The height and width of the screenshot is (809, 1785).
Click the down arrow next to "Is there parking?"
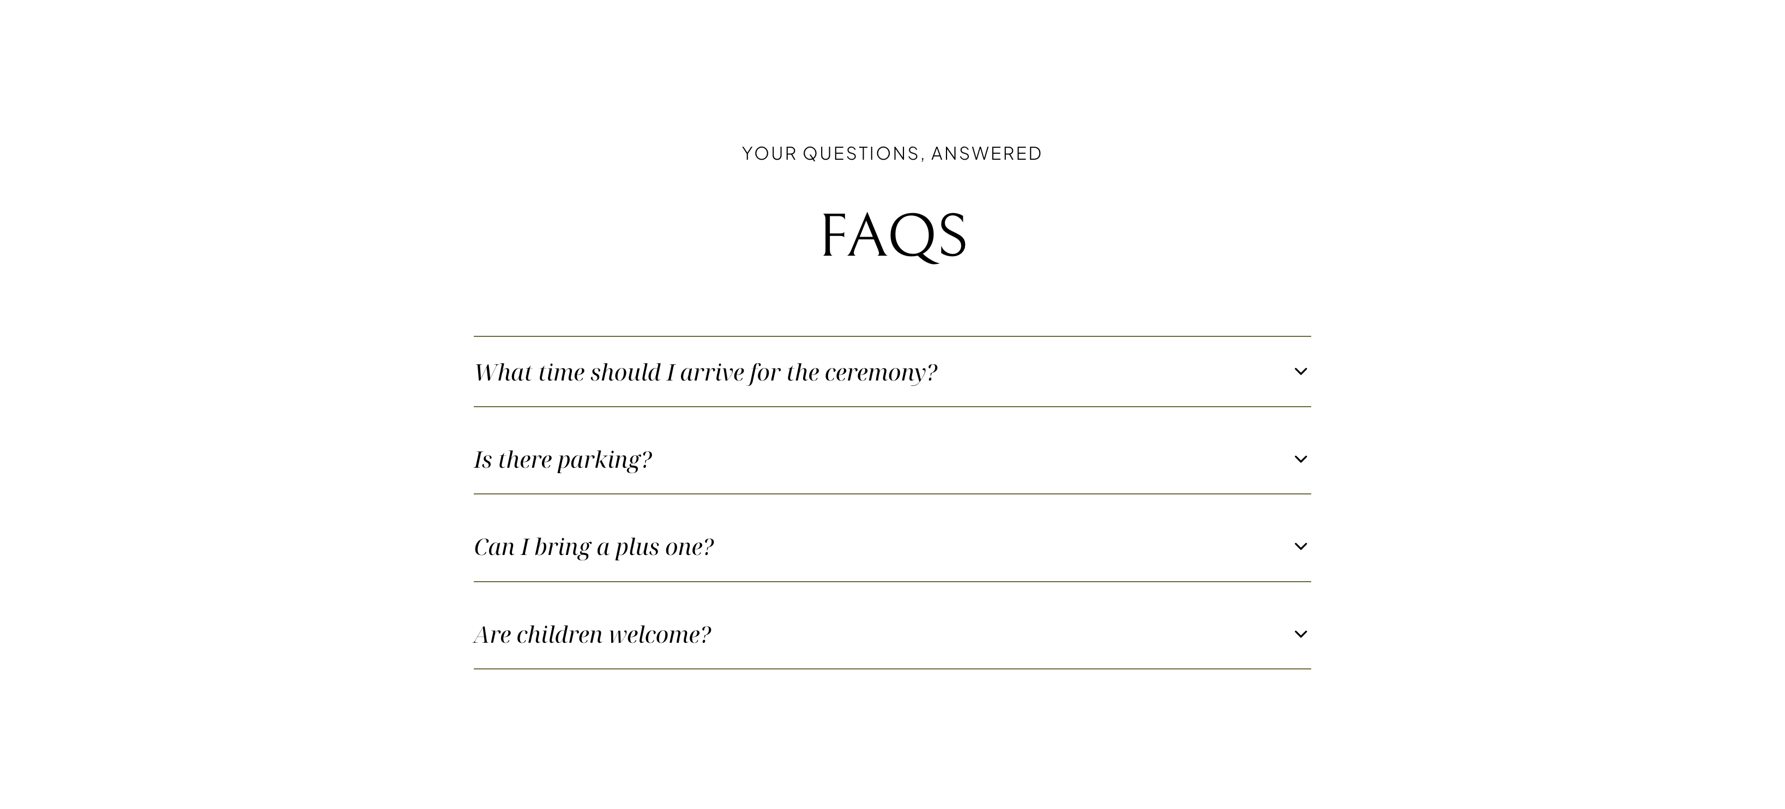pyautogui.click(x=1301, y=459)
